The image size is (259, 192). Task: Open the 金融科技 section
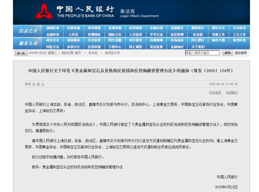click(53, 35)
